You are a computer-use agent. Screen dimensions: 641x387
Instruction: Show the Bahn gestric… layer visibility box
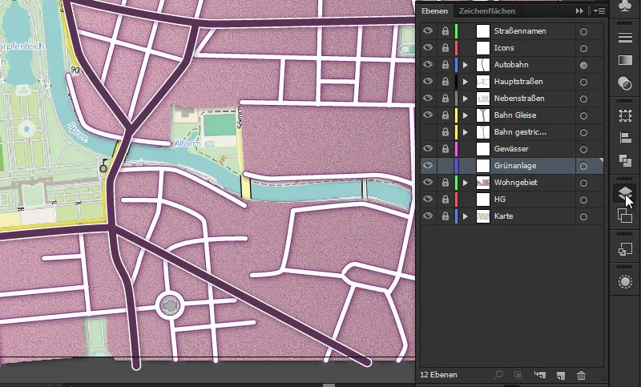point(428,132)
